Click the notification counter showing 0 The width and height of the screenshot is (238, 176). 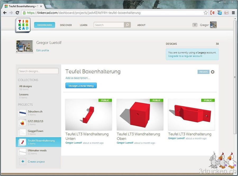(195, 25)
